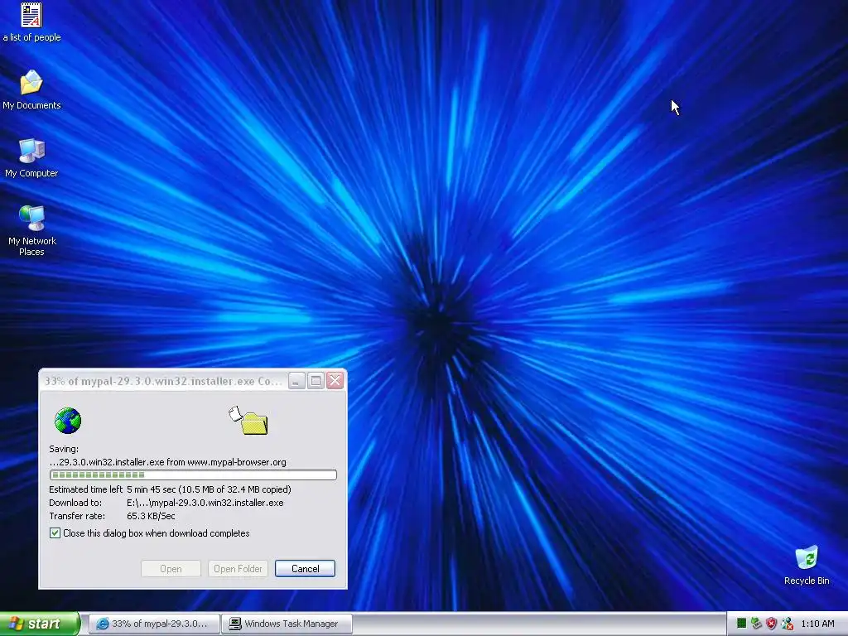The width and height of the screenshot is (848, 636).
Task: Click Task Manager CPU usage tray icon
Action: (x=741, y=624)
